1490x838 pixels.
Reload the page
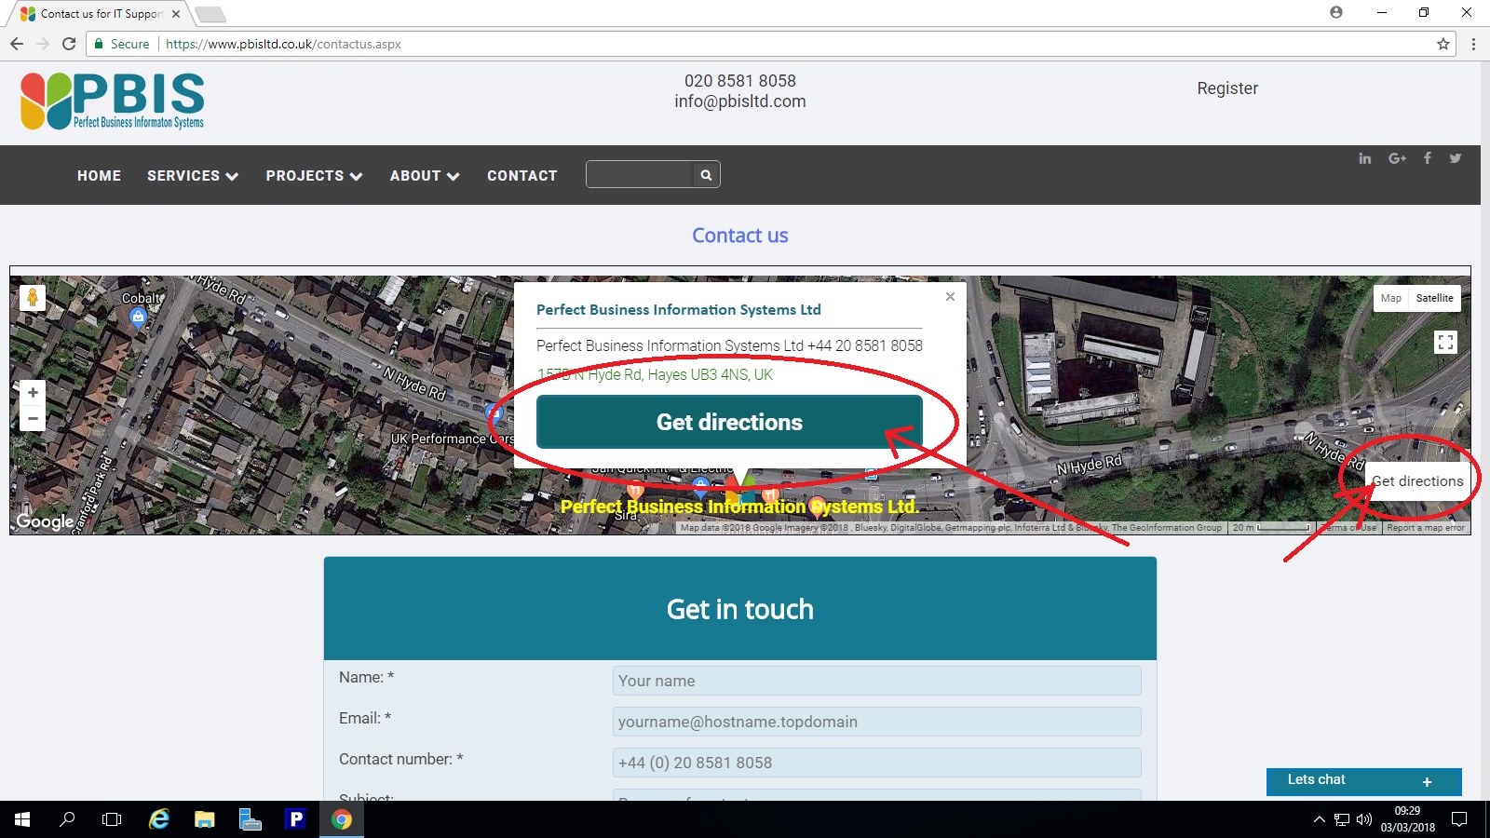pos(69,44)
